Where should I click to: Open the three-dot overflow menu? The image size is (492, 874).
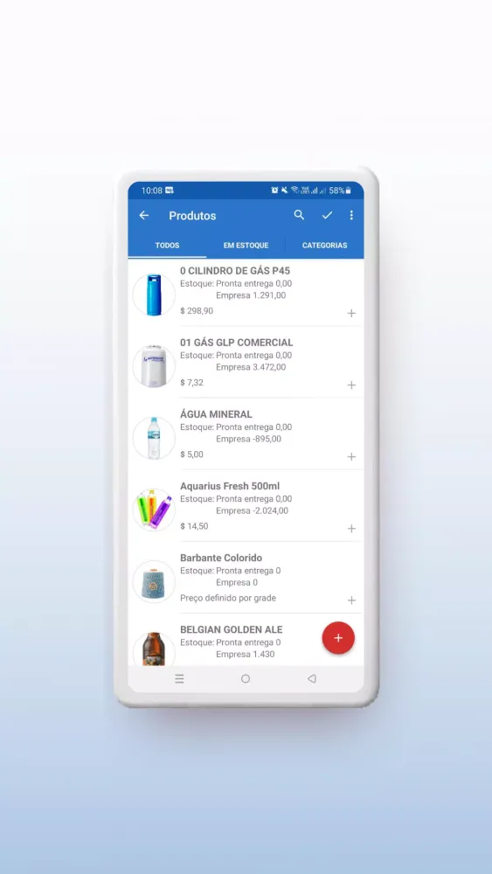pos(351,215)
